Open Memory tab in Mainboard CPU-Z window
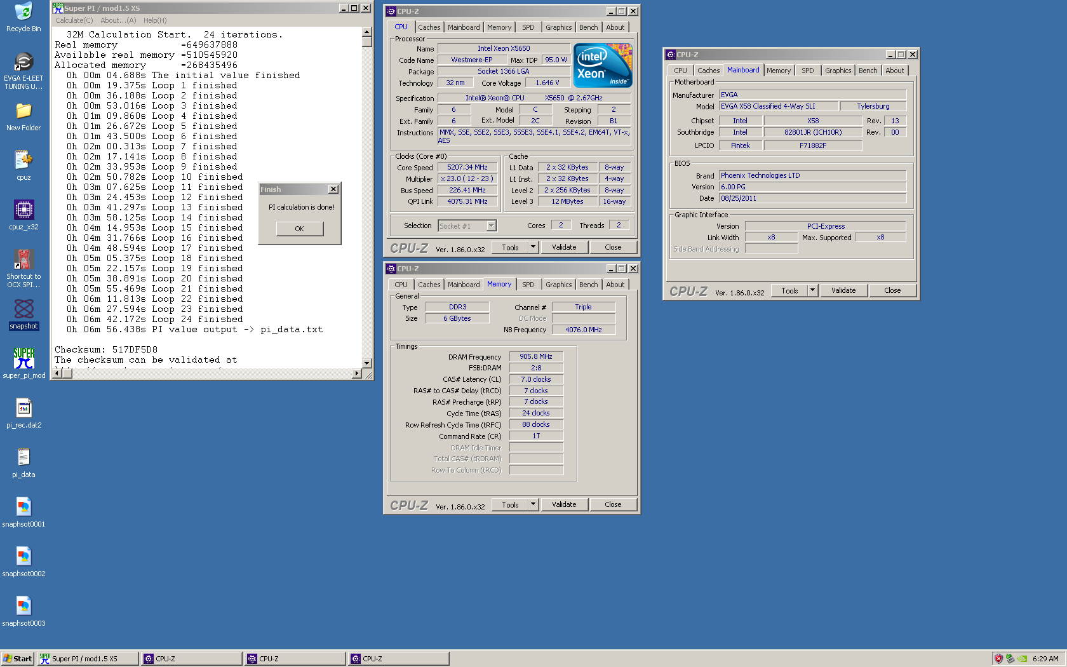Image resolution: width=1067 pixels, height=667 pixels. [779, 71]
